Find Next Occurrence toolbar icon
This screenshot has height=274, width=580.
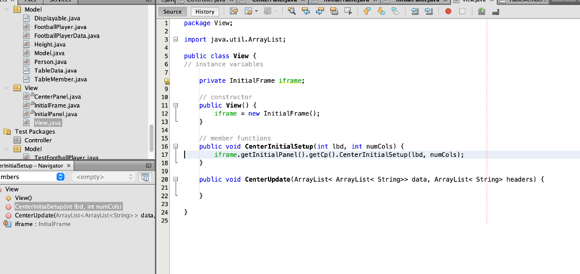click(320, 11)
